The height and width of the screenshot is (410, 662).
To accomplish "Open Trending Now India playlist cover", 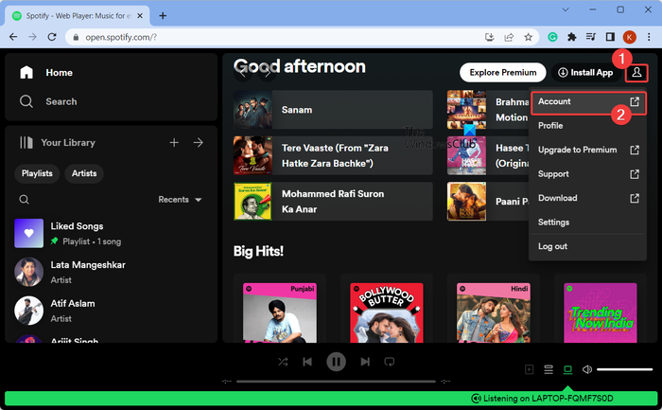I will tap(601, 312).
